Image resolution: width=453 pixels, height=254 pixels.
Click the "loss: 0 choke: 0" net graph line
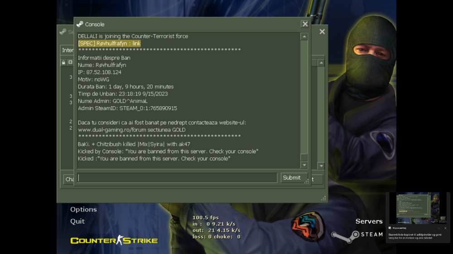217,237
